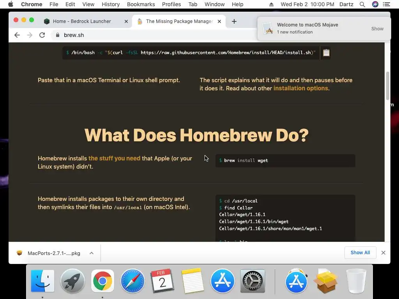
Task: Launch Safari from the Dock
Action: (132, 281)
